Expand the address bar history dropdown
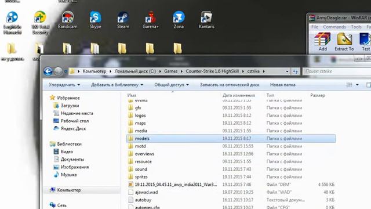371x209 pixels. coord(287,71)
